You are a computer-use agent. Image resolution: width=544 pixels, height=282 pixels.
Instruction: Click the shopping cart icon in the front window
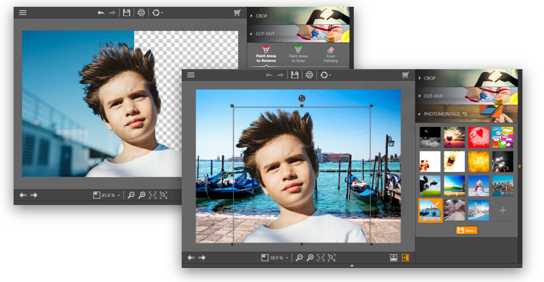click(x=405, y=75)
